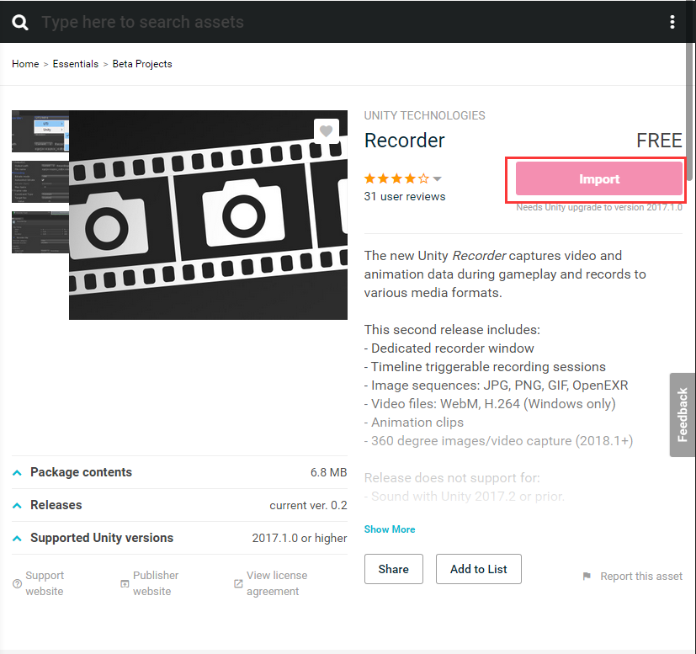Click the Share button
696x654 pixels.
394,569
